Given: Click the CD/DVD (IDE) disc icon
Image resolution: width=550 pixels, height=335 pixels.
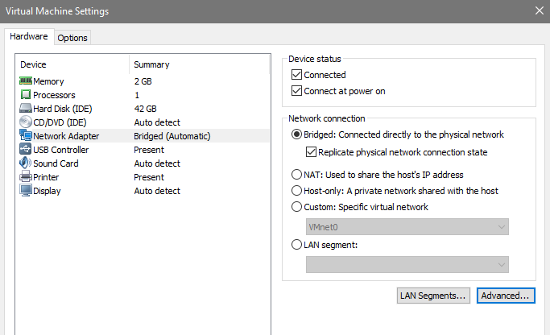Looking at the screenshot, I should tap(25, 122).
